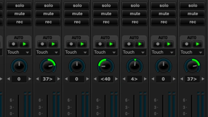Viewport: 208px width, 117px height.
Task: Click the pan knob on the first 37> strip
Action: [48, 66]
